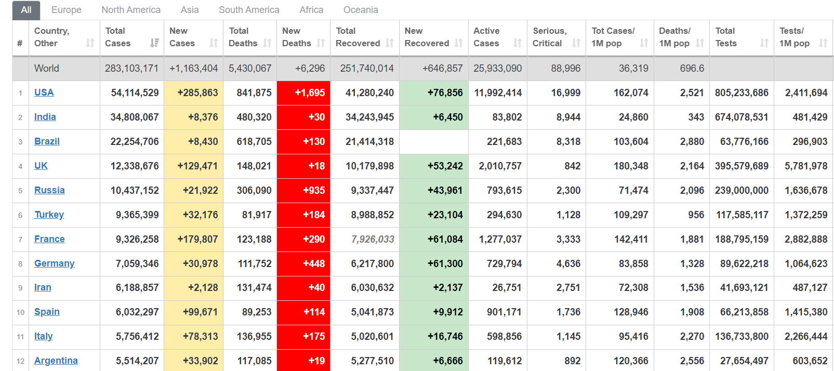Click sort arrows beside New Deaths header
Screen dimensions: 834x371
[321, 43]
